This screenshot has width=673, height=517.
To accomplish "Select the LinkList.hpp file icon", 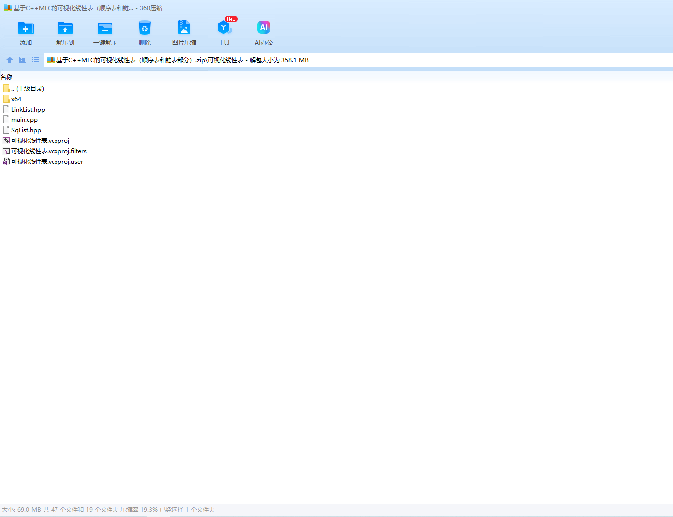I will tap(6, 109).
